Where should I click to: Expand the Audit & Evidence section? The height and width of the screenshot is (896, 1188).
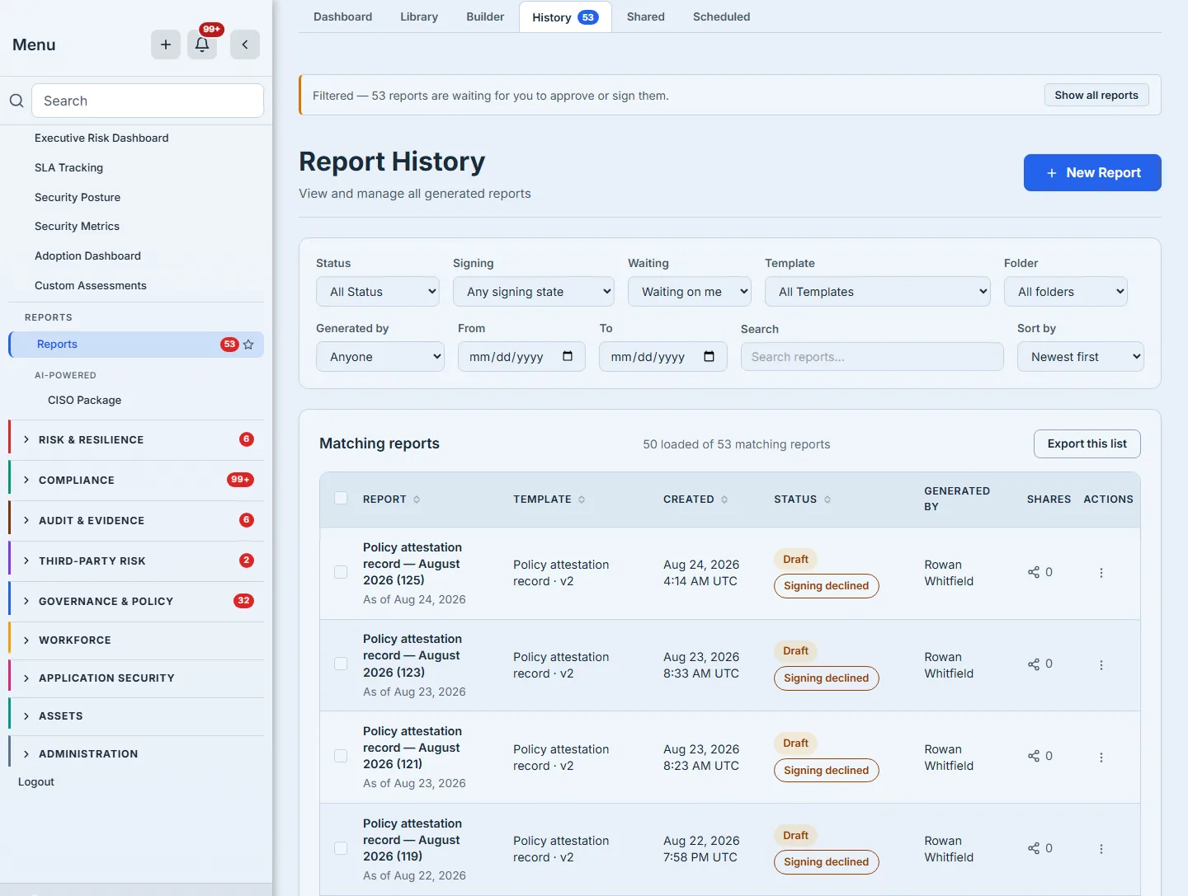pyautogui.click(x=136, y=521)
